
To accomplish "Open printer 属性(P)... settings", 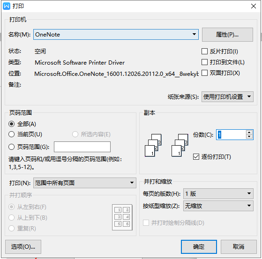I will (x=227, y=35).
